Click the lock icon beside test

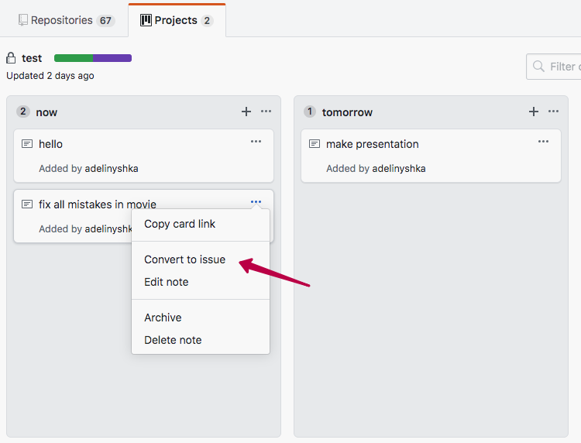coord(11,58)
